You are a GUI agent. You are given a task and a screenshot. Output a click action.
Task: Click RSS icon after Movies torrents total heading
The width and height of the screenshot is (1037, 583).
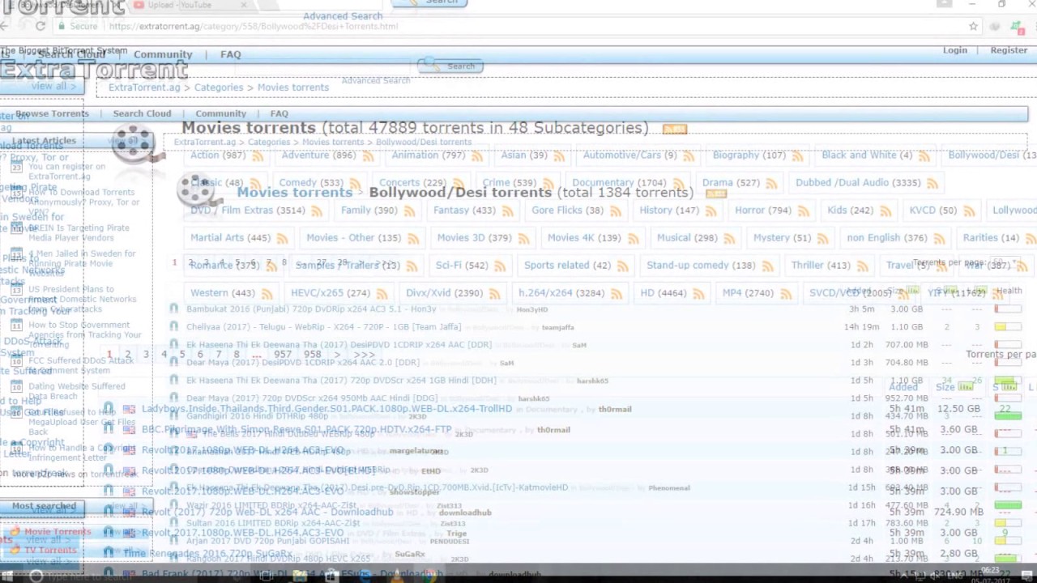(x=675, y=129)
